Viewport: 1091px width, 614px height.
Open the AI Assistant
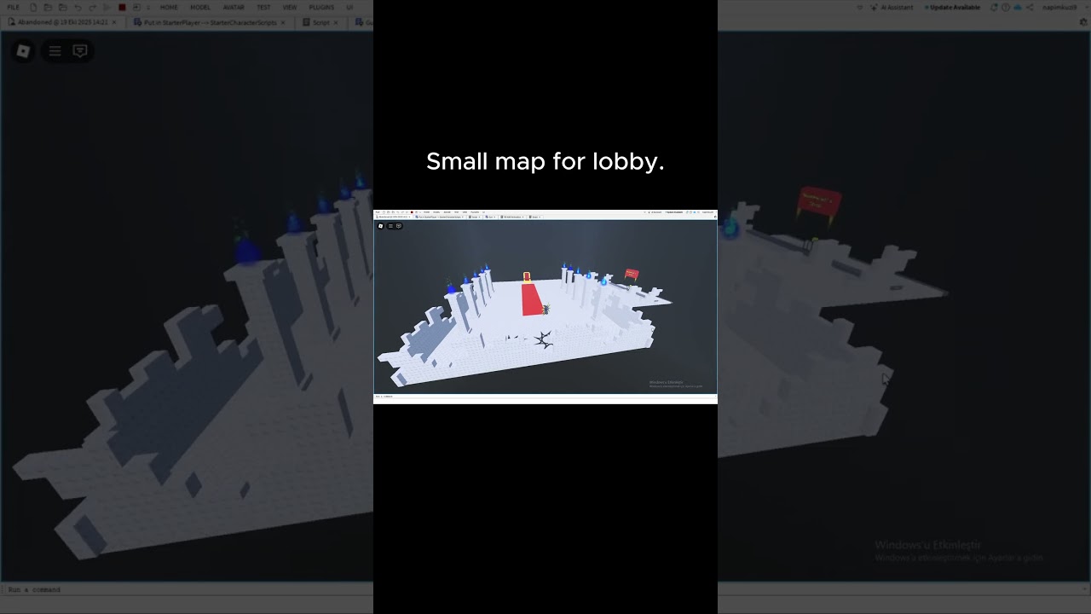point(892,7)
